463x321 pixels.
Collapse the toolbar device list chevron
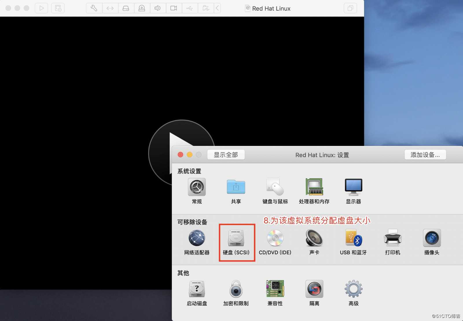[217, 8]
